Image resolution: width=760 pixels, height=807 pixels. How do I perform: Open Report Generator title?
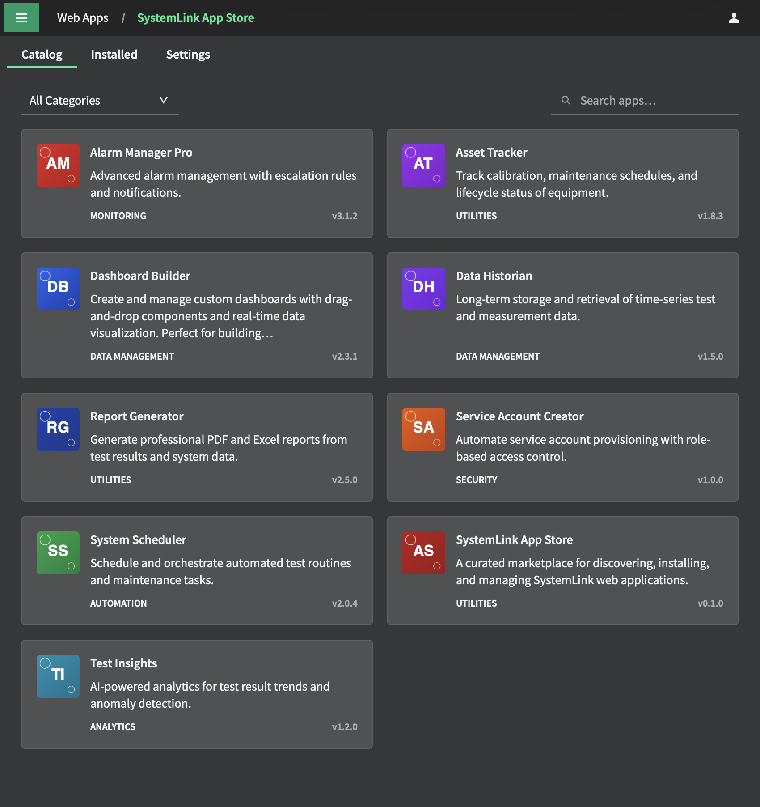(137, 416)
